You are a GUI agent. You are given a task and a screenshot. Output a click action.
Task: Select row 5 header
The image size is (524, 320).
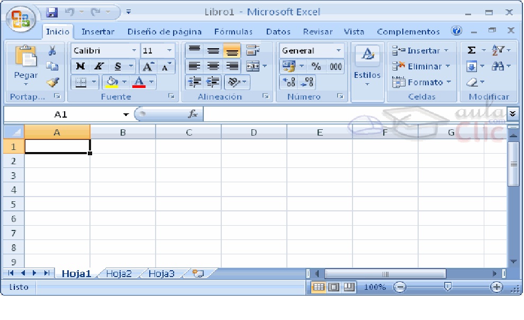tap(13, 204)
